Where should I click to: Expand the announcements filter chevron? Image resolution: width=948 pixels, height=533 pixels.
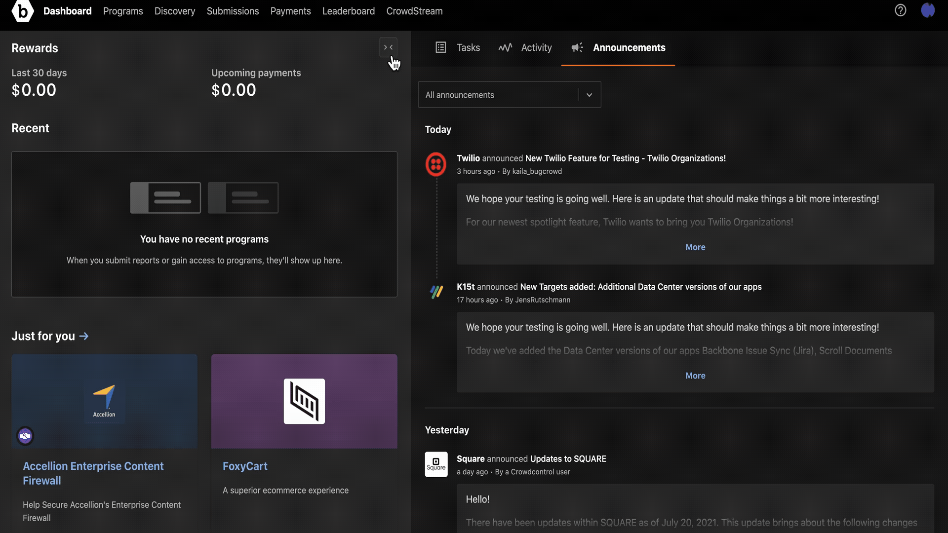[x=589, y=95]
